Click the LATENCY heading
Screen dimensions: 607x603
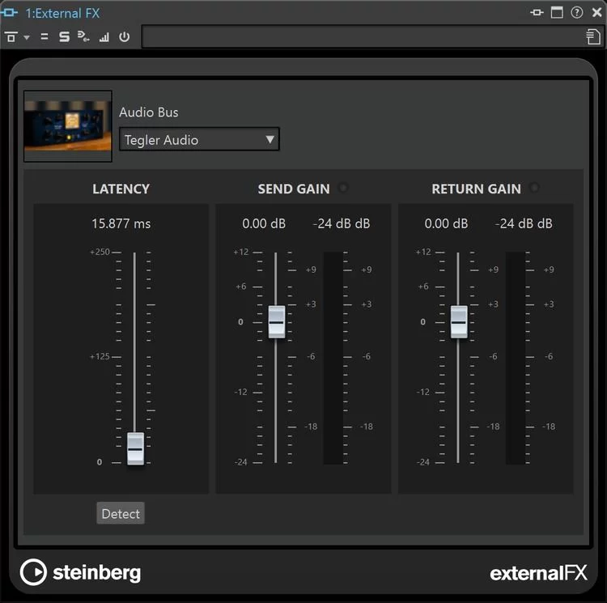pos(121,189)
